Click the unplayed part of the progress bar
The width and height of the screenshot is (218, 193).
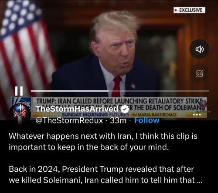pos(159,91)
